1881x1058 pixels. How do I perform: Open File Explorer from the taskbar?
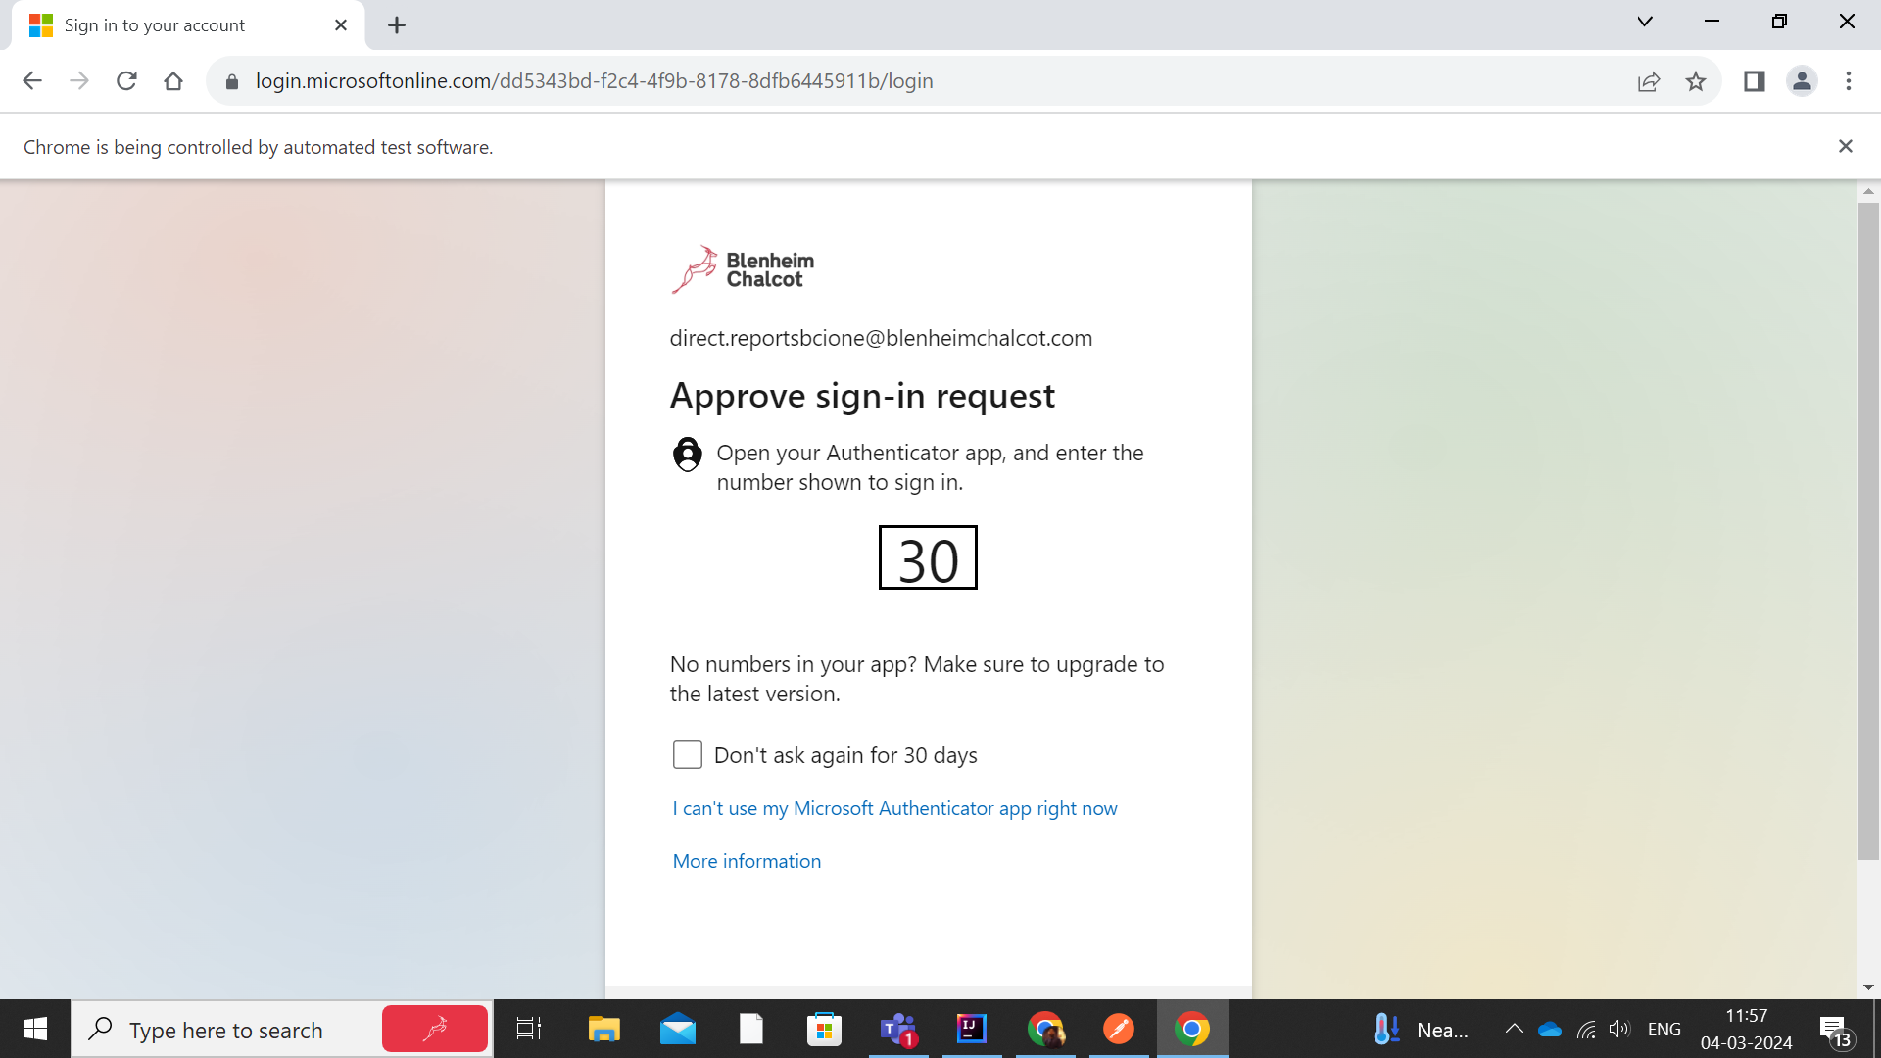point(603,1029)
